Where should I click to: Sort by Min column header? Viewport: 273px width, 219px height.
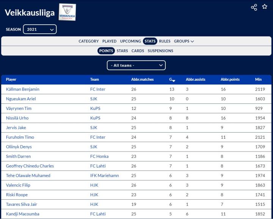click(258, 80)
